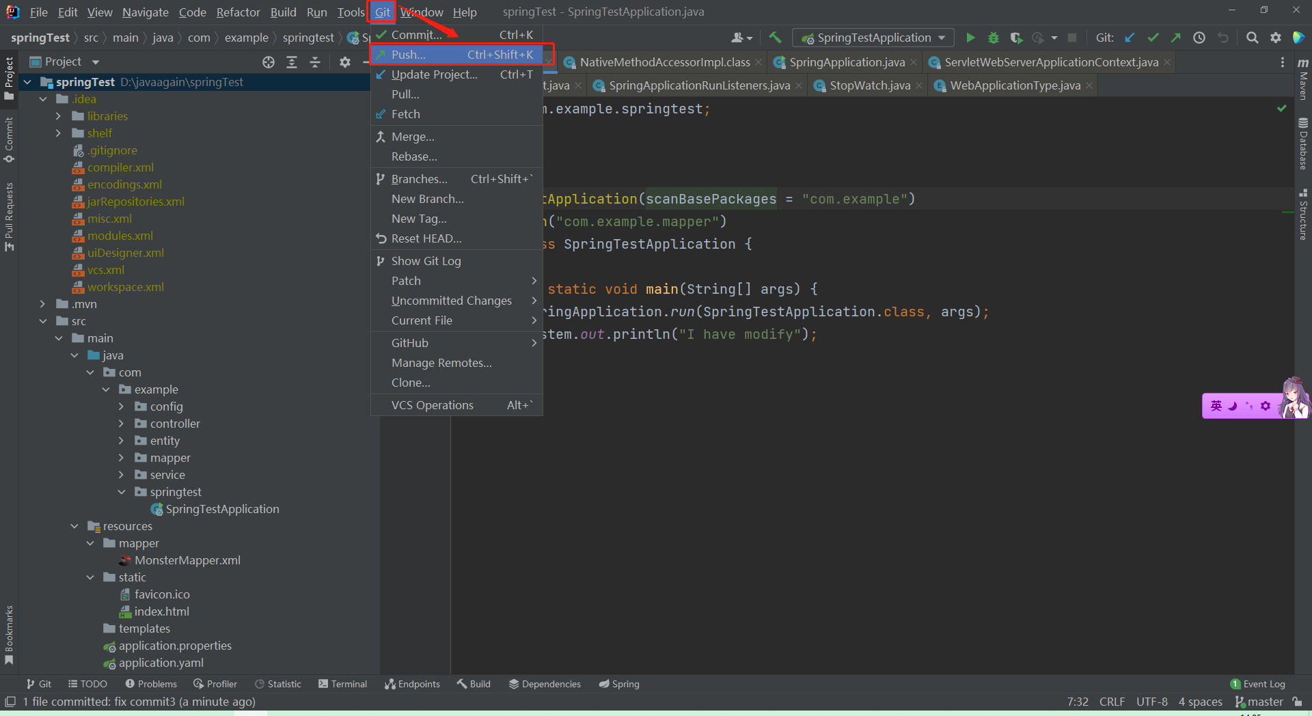Click the CRLF line separator widget
This screenshot has height=716, width=1312.
pos(1112,702)
